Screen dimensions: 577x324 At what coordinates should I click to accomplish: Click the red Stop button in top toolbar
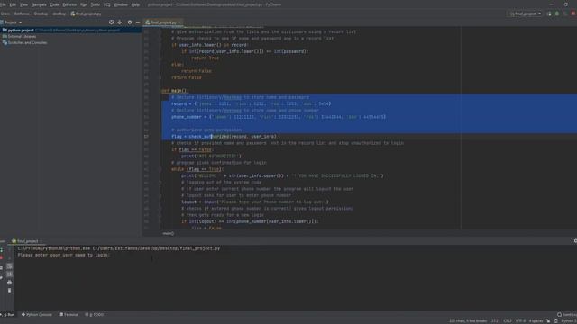tap(573, 13)
